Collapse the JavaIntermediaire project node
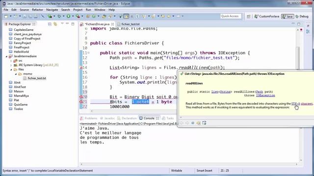This screenshot has width=314, height=176. (x=6, y=57)
